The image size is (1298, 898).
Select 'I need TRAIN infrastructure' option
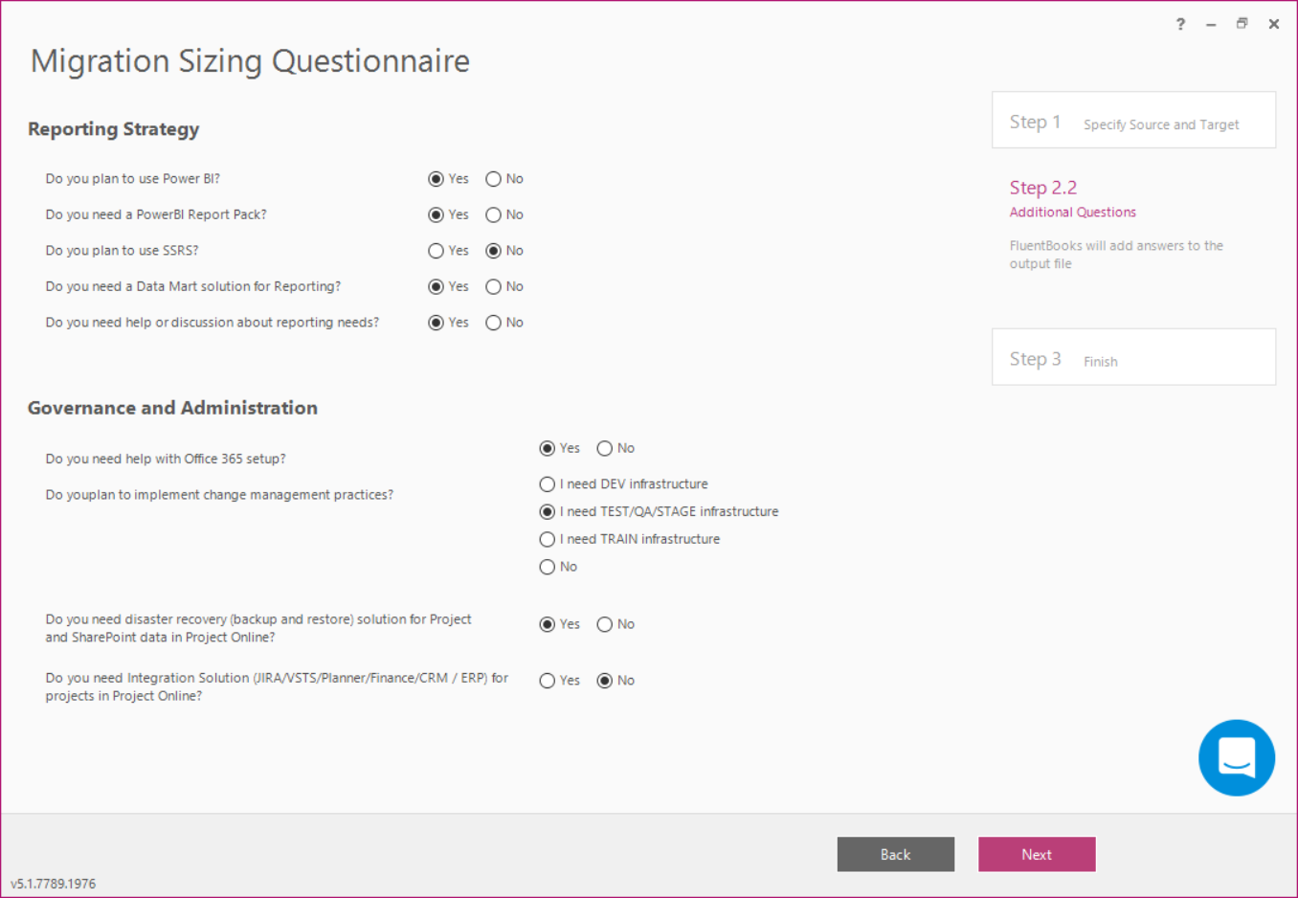(x=547, y=539)
